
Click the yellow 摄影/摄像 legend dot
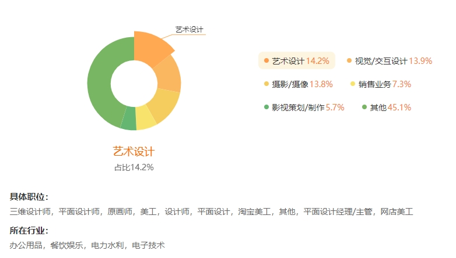(266, 84)
